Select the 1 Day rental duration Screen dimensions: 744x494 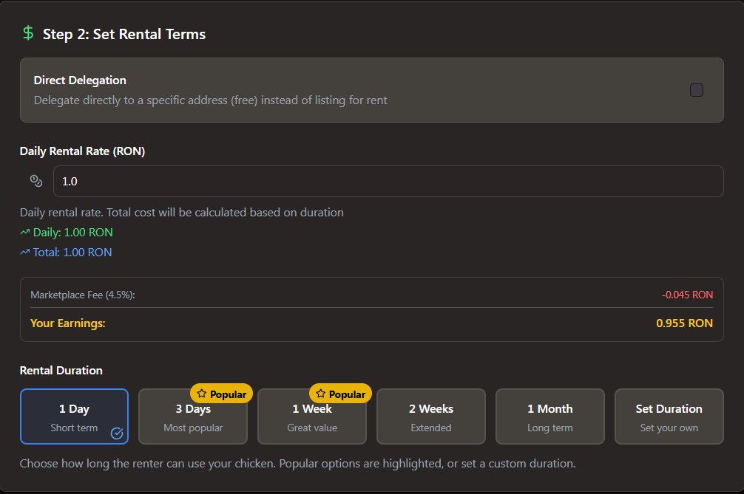pyautogui.click(x=74, y=416)
